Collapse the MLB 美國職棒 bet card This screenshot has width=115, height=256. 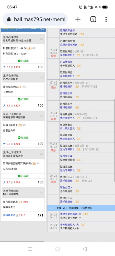42,193
